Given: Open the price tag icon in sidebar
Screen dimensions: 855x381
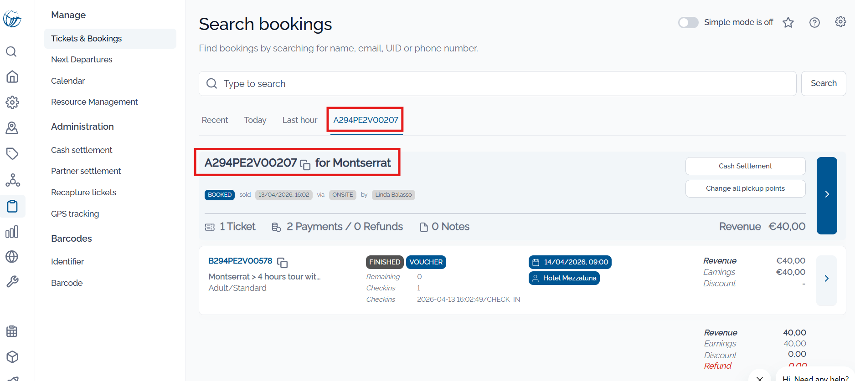Looking at the screenshot, I should click(12, 154).
